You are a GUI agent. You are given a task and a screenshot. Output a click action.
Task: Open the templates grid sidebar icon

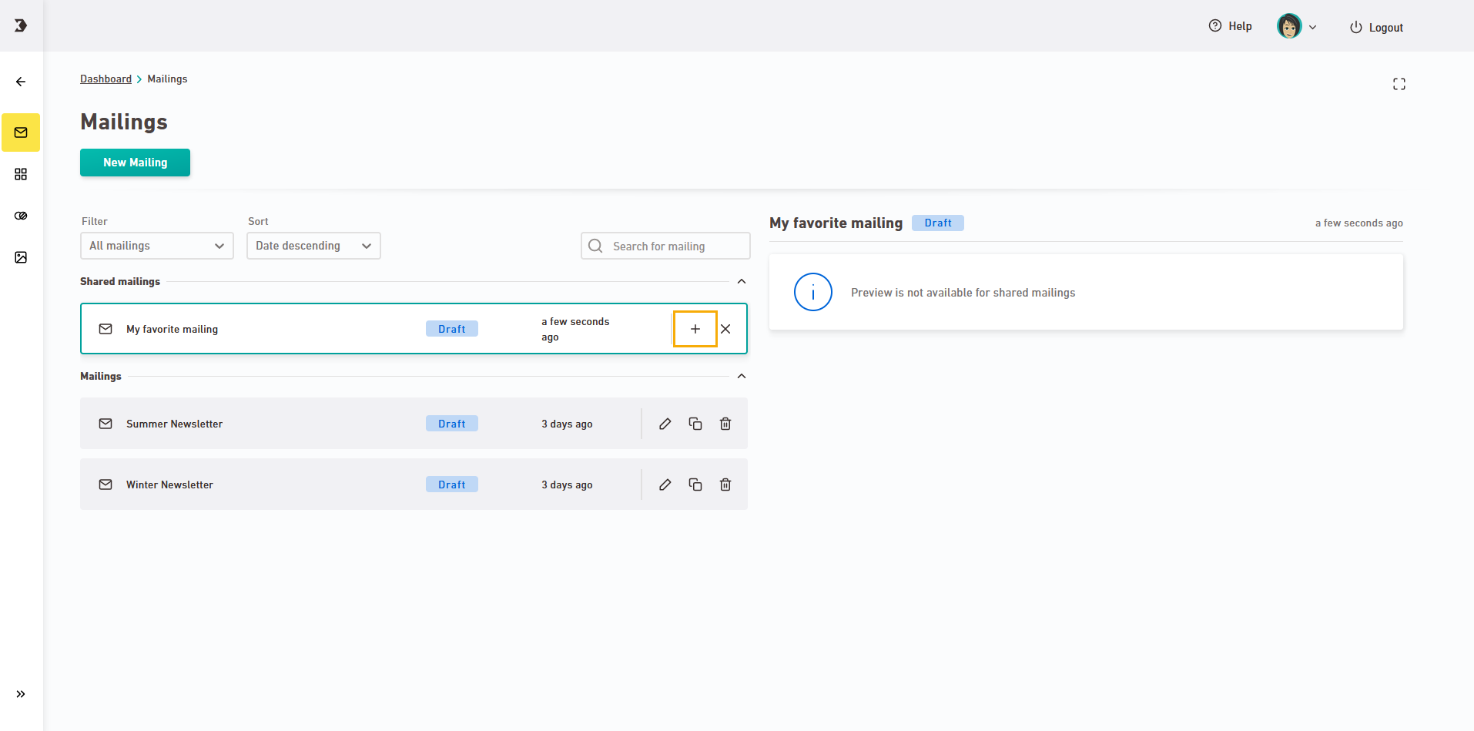21,174
